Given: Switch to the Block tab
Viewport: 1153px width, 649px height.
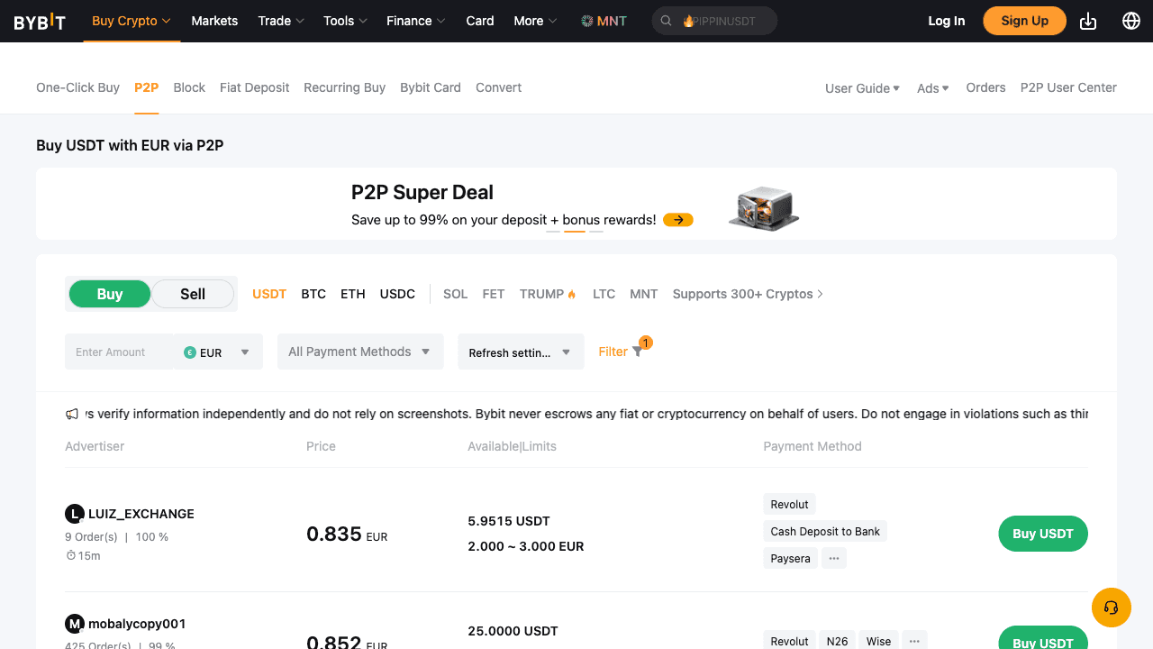Looking at the screenshot, I should [x=189, y=87].
